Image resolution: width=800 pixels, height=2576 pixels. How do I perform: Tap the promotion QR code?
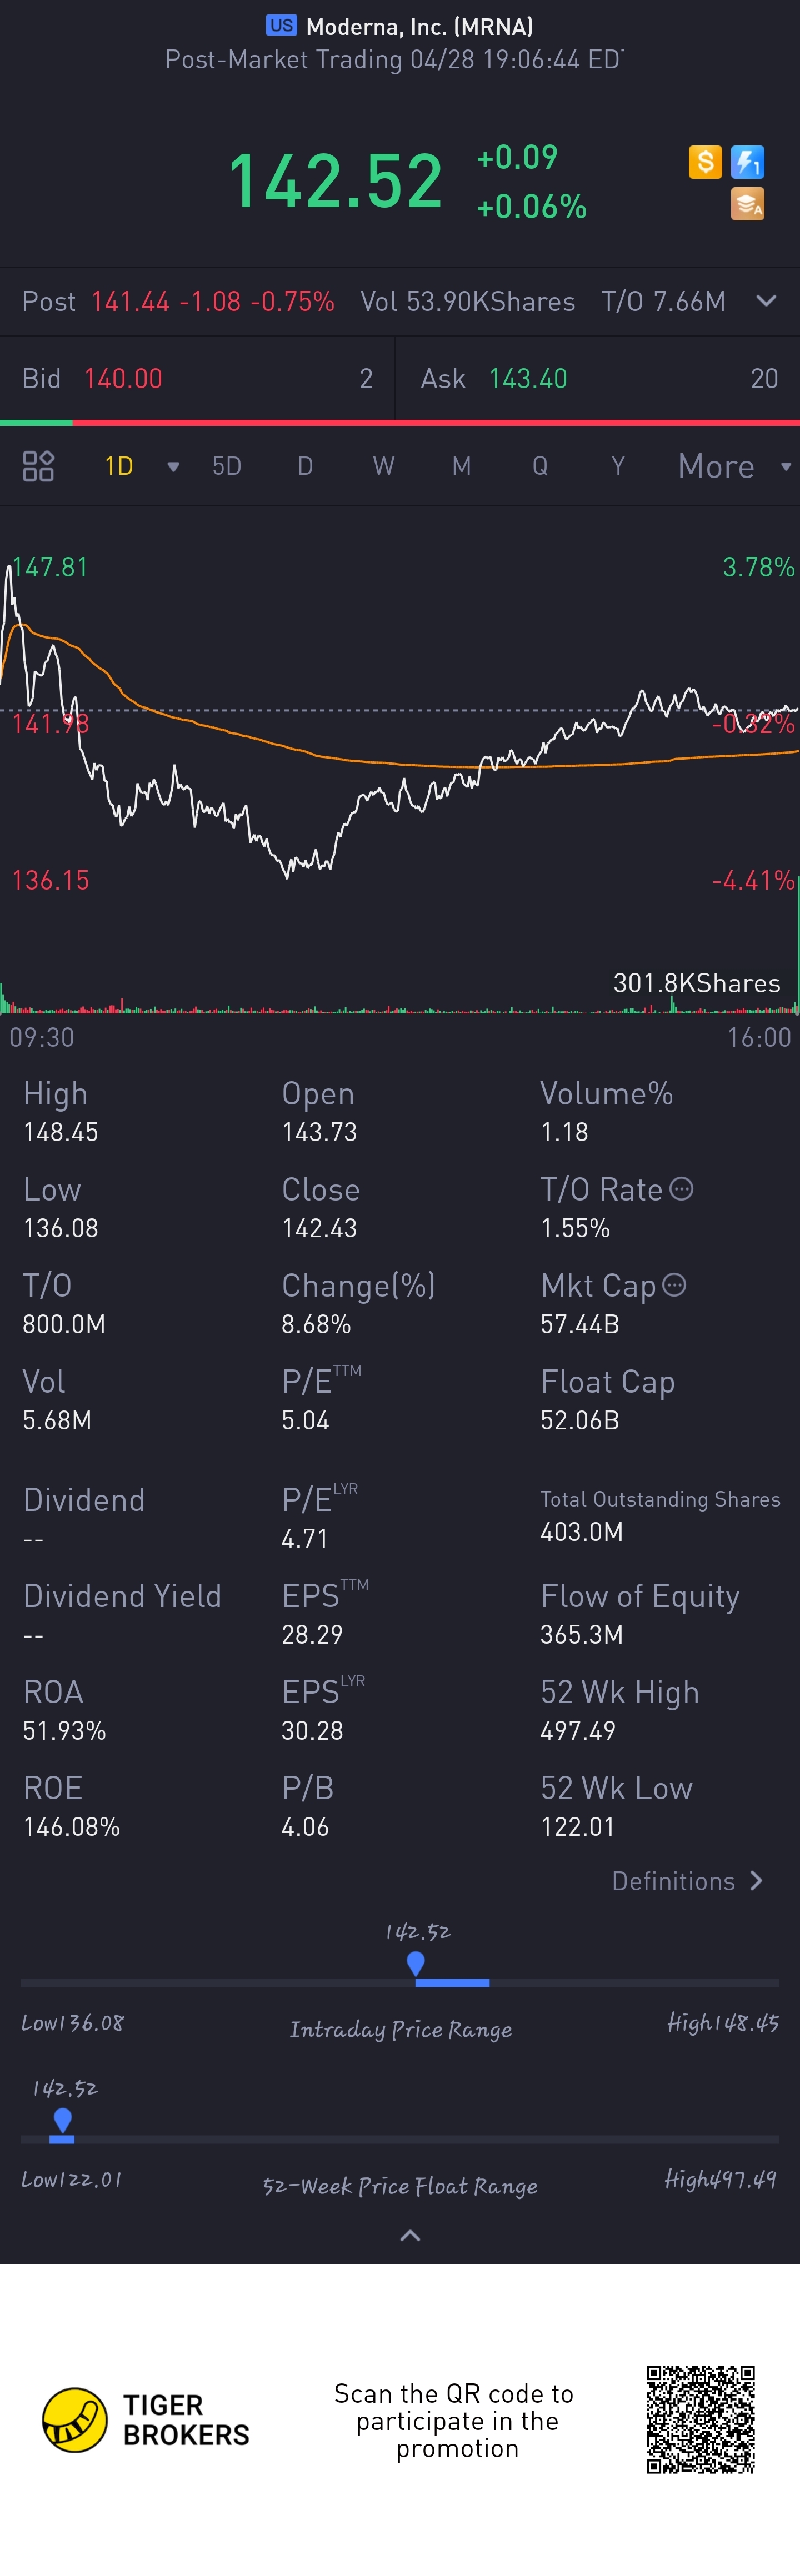700,2420
